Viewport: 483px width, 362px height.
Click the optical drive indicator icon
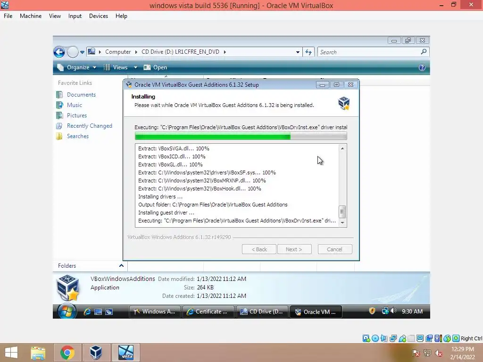pos(375,338)
